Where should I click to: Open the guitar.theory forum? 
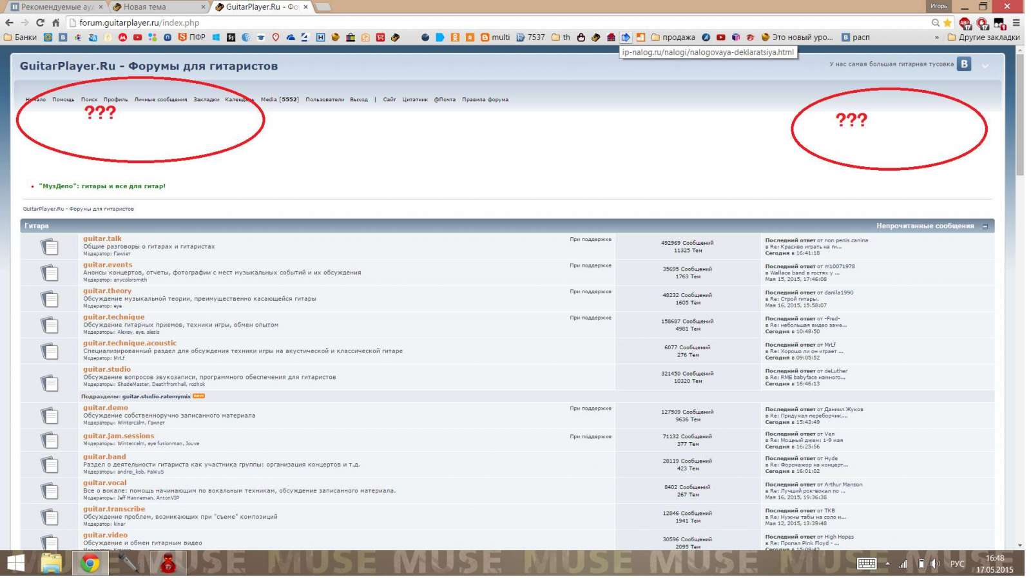pos(107,291)
